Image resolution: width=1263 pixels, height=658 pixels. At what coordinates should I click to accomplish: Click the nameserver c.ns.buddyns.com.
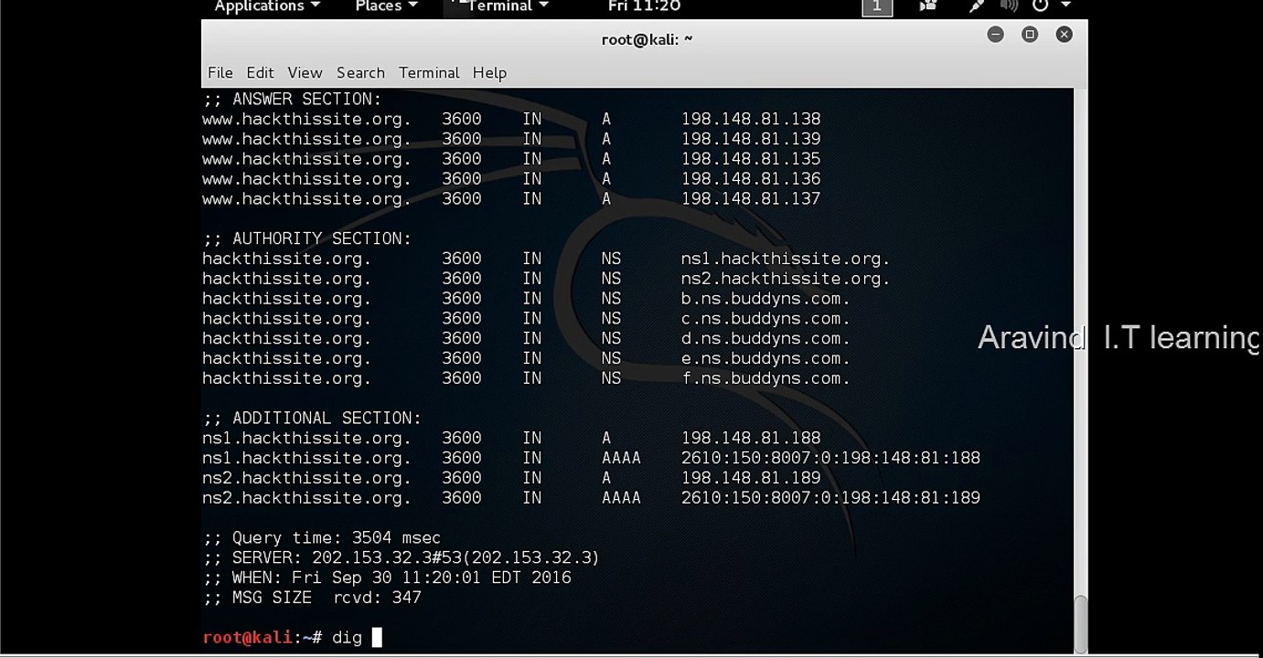point(765,319)
